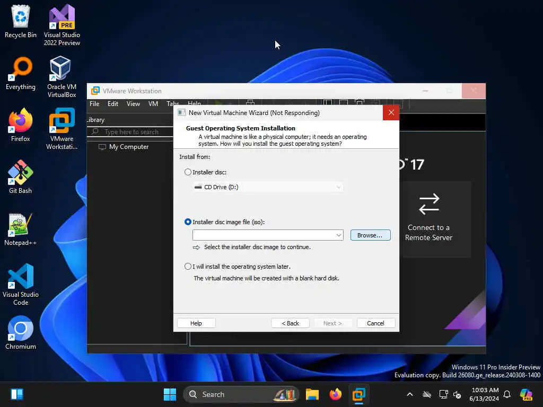This screenshot has width=543, height=407.
Task: Open the Widgets panel on the taskbar
Action: point(16,394)
